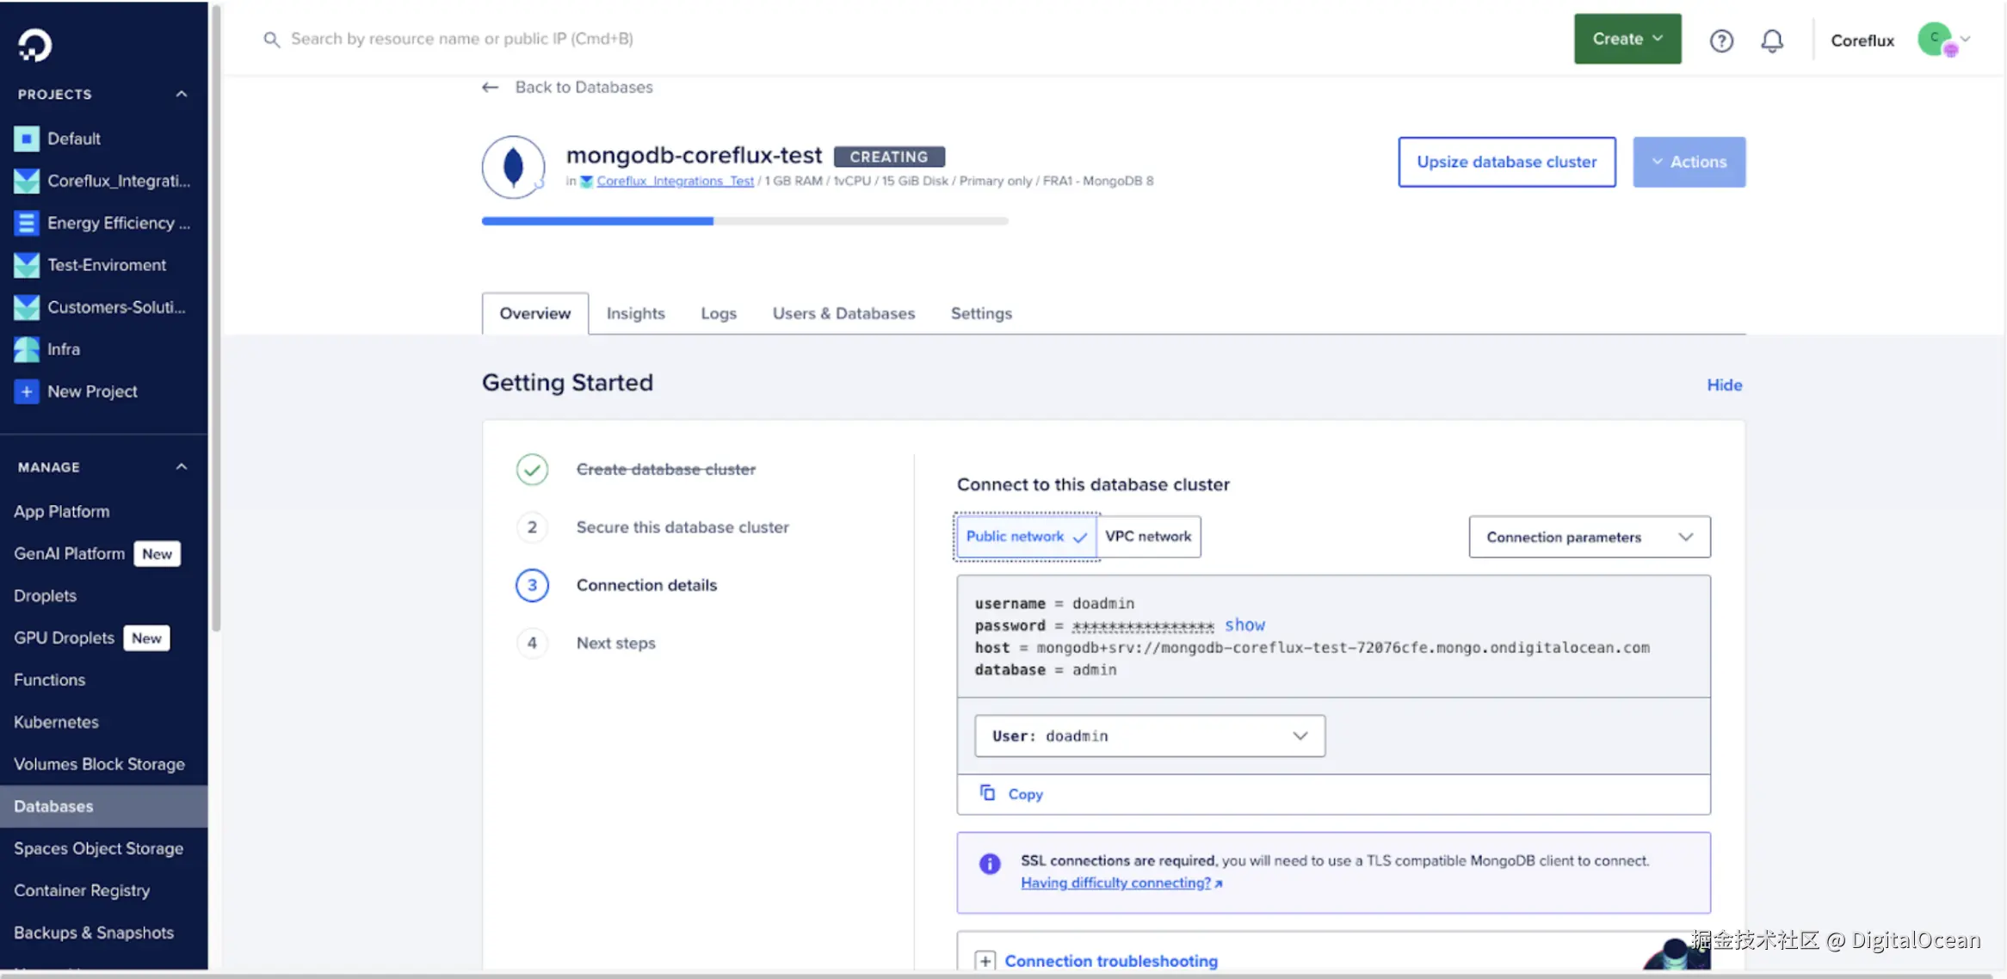Open the search magnifier icon
Screen dimensions: 2007x979
[271, 39]
